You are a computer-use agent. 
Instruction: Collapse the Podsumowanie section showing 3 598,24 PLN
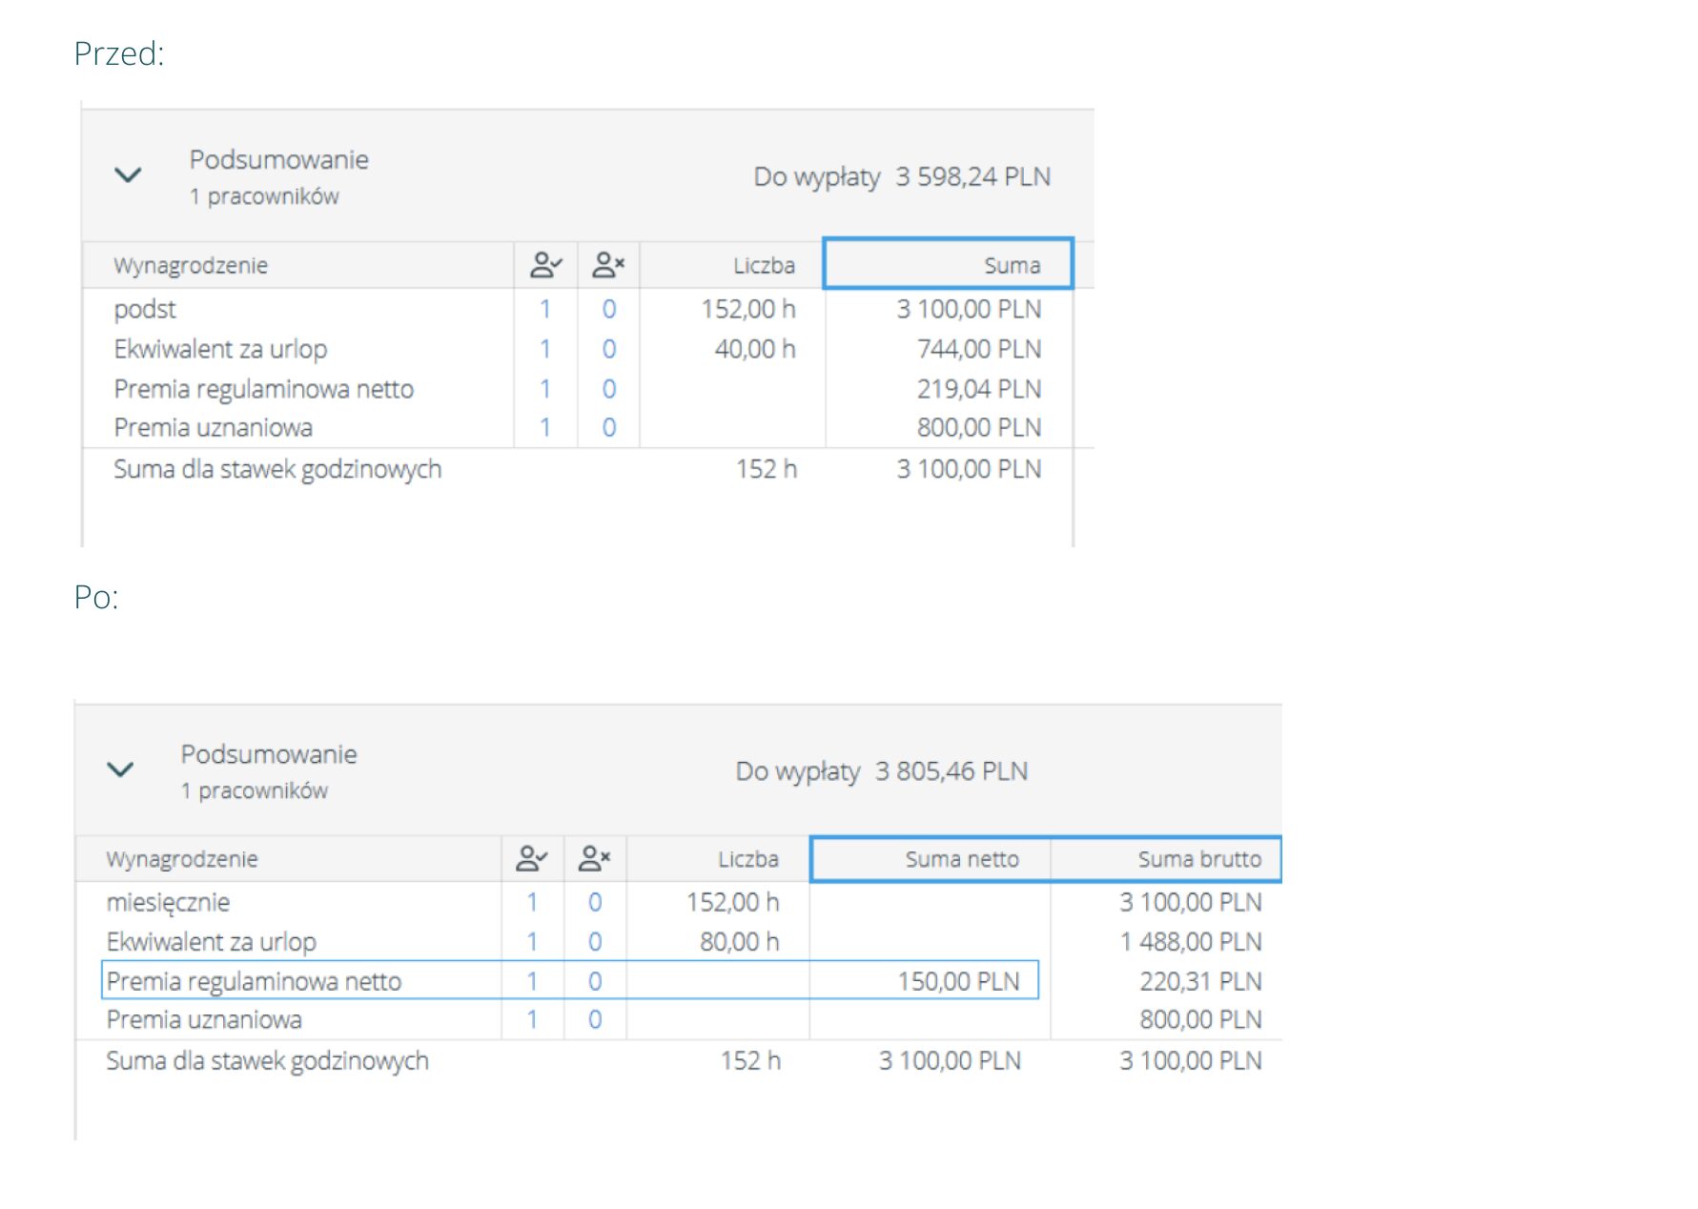[x=128, y=175]
